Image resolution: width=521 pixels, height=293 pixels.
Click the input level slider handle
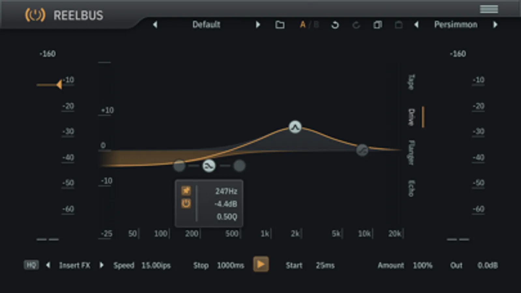(59, 85)
